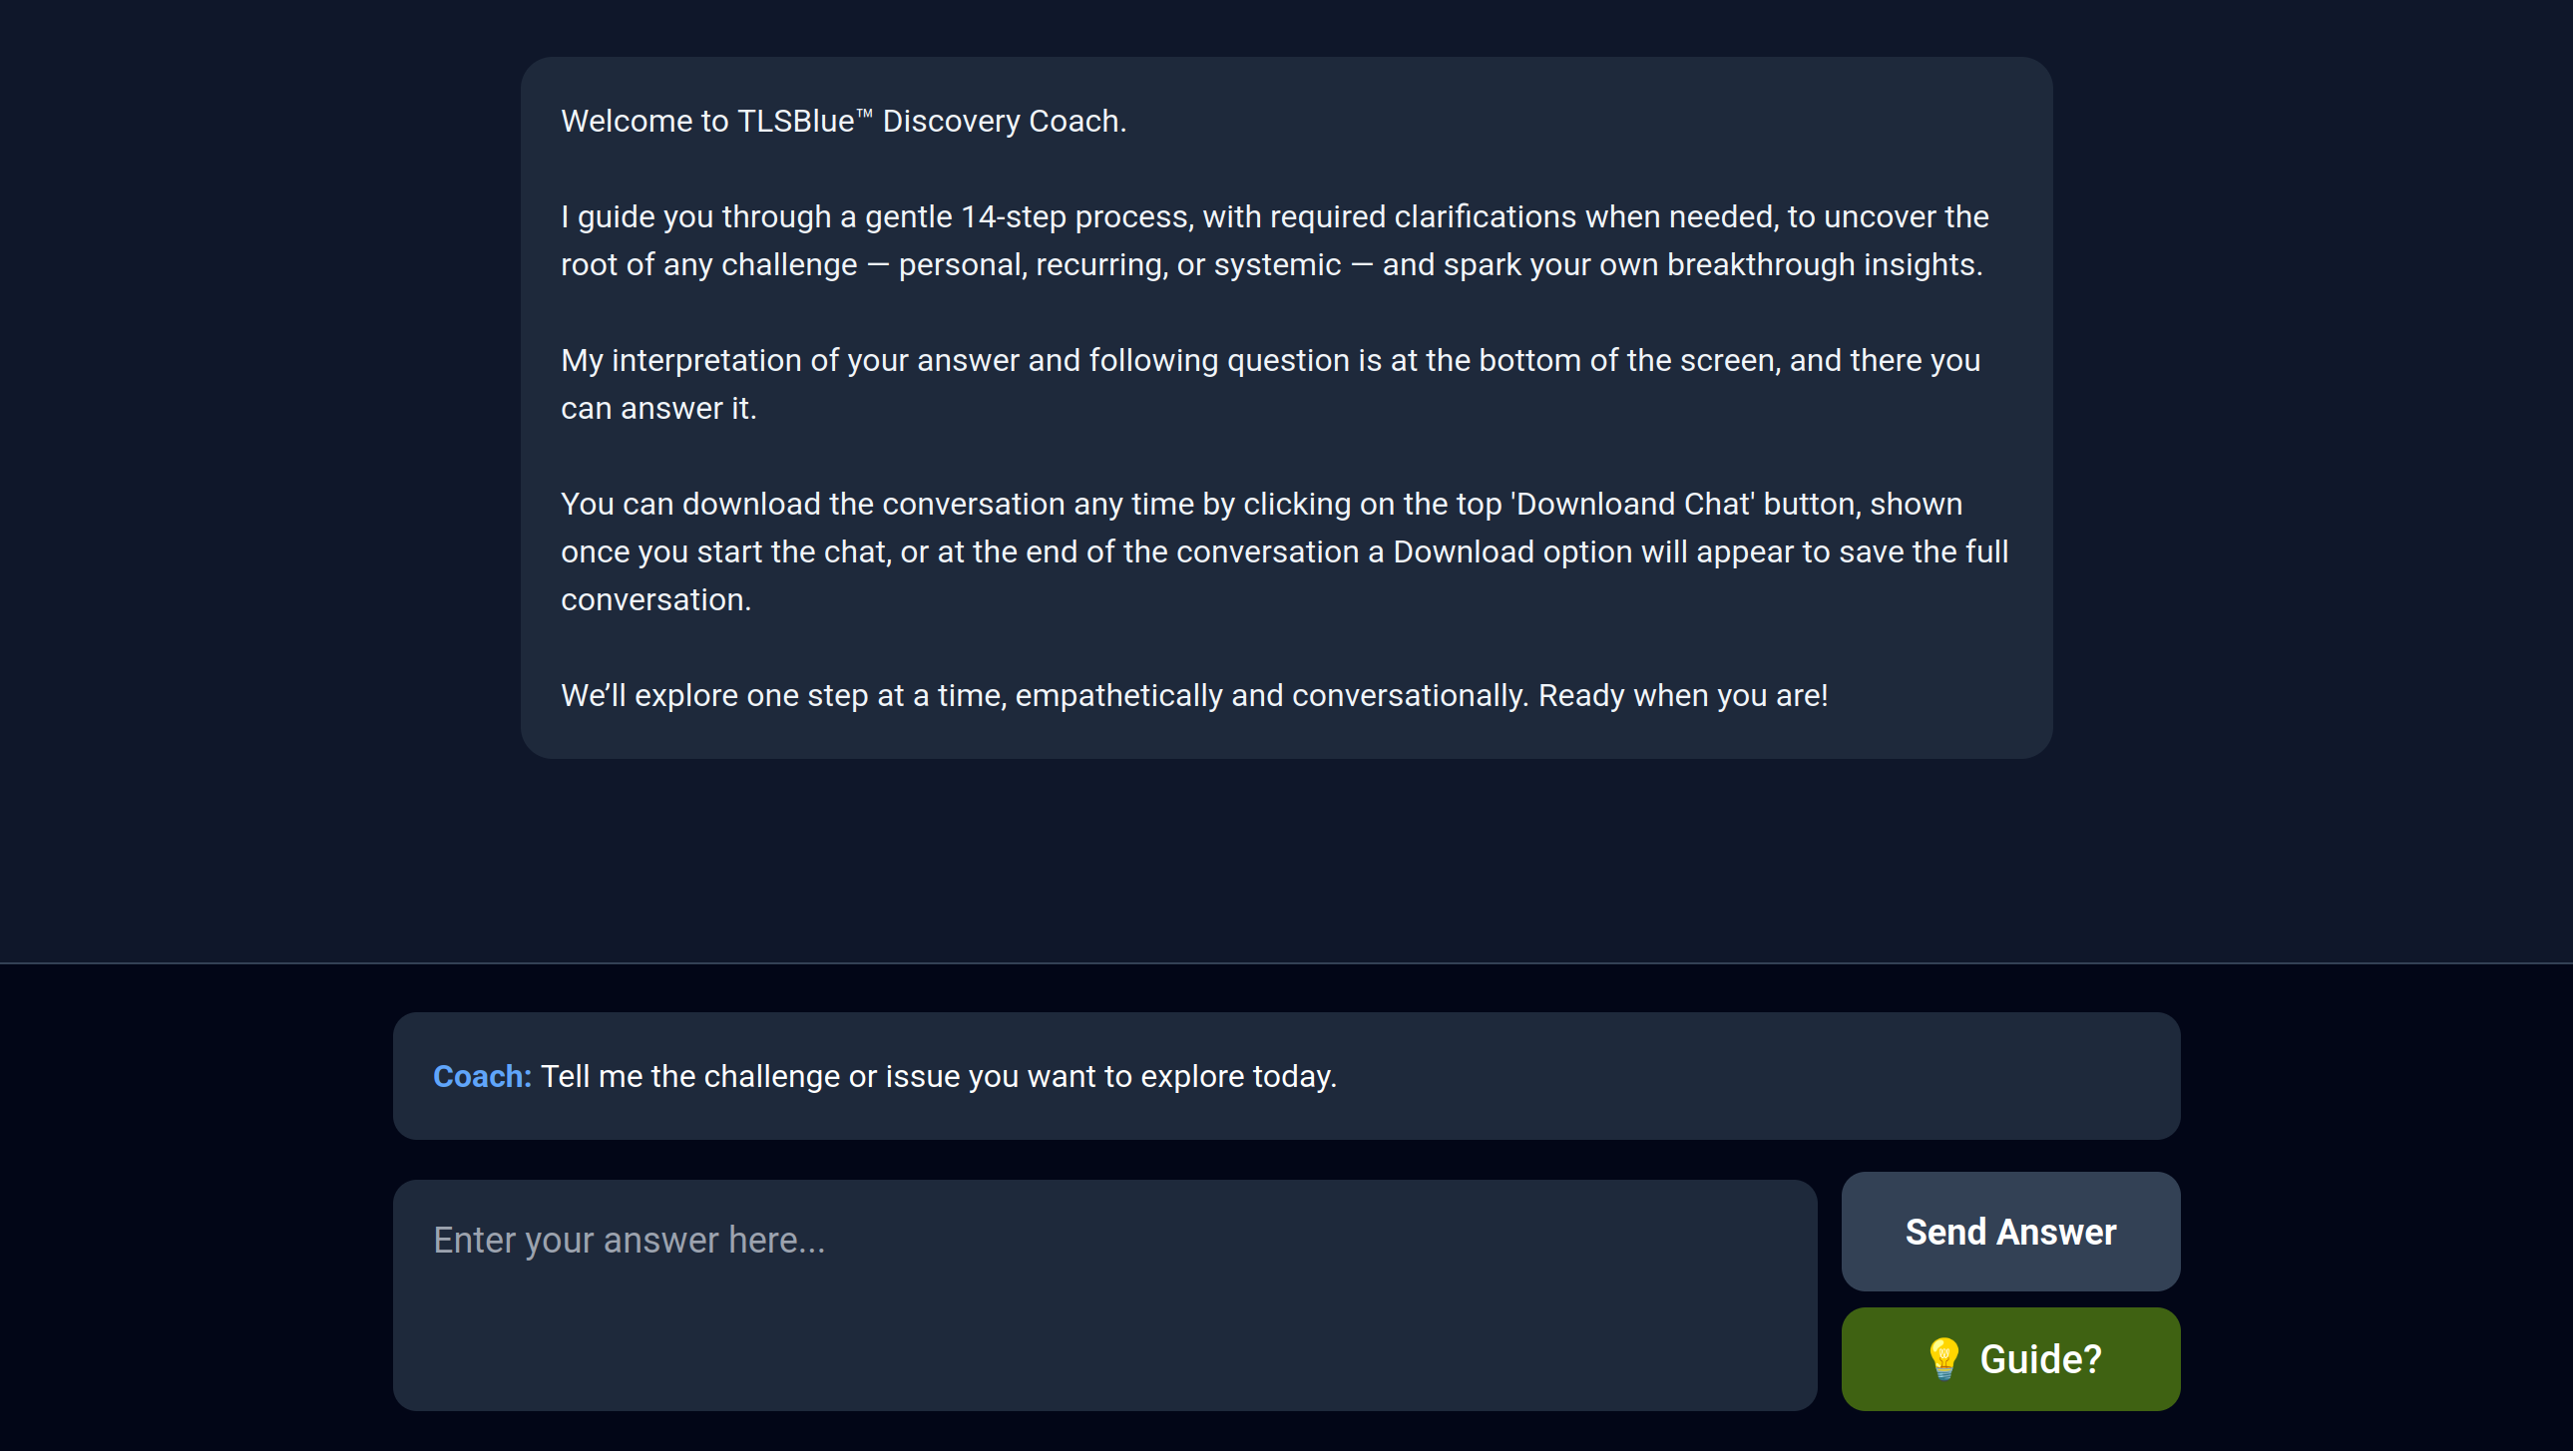Click "personal, recurring, or systemic" phrase

(x=1118, y=264)
